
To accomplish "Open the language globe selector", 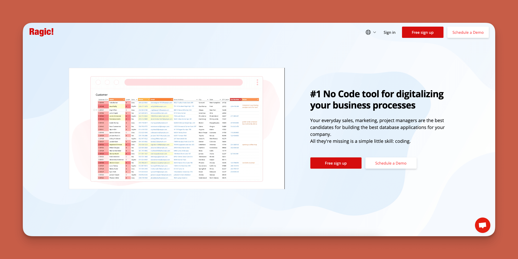I will (x=368, y=32).
